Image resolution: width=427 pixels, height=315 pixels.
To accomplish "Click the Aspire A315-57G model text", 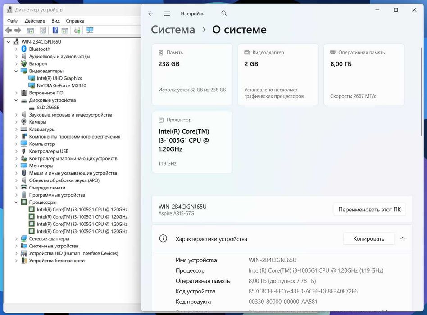I will [x=176, y=214].
